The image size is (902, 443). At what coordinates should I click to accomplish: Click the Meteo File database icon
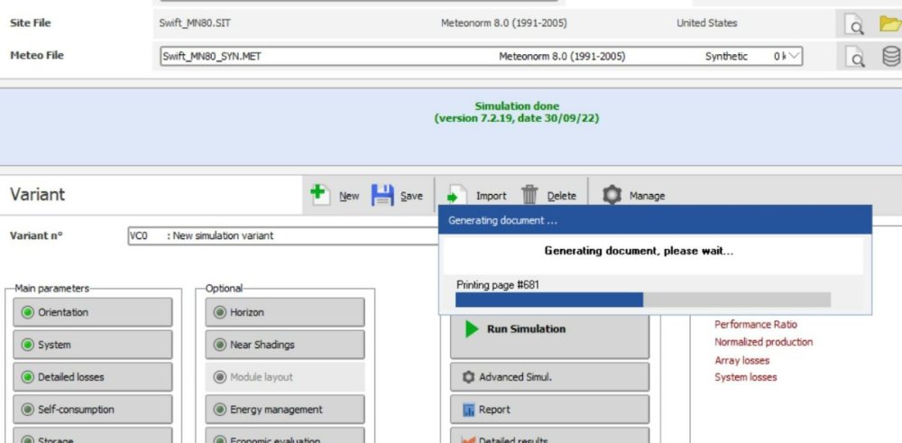pyautogui.click(x=890, y=57)
